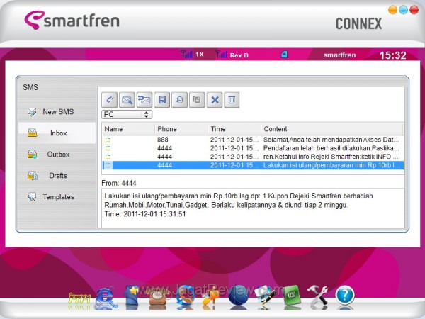Click the 15:32 clock display
The image size is (425, 319).
pyautogui.click(x=392, y=55)
